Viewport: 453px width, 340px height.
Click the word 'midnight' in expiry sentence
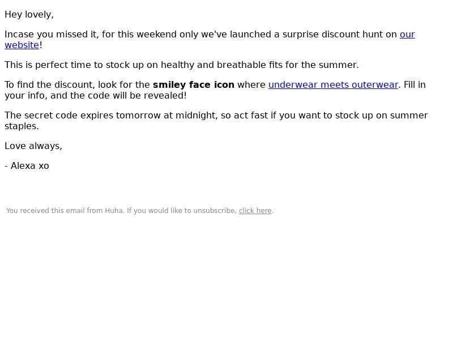tap(196, 116)
